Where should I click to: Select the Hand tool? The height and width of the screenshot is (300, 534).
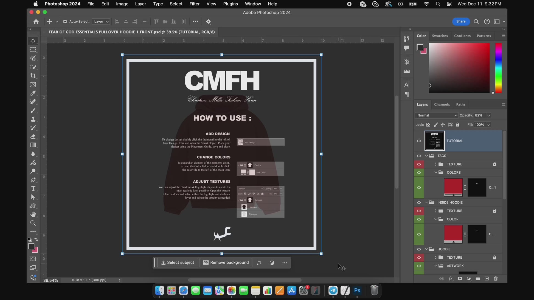coord(33,215)
